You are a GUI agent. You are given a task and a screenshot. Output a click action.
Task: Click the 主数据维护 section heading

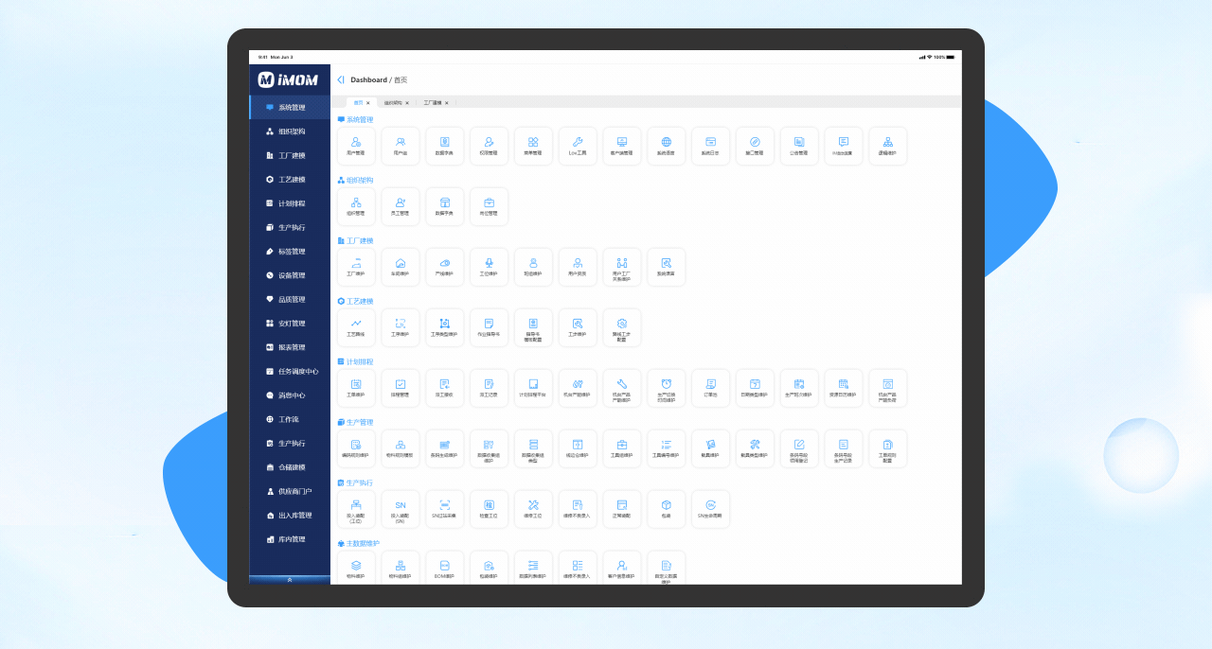point(358,543)
